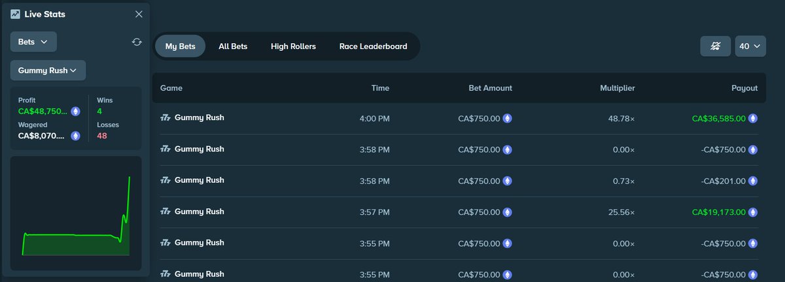Open the Race Leaderboard tab

click(x=373, y=46)
